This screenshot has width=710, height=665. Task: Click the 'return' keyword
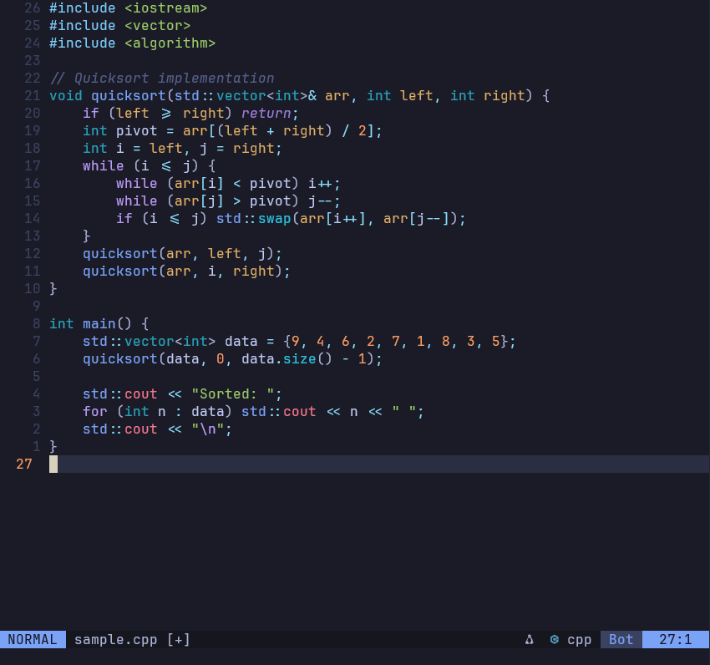point(266,114)
